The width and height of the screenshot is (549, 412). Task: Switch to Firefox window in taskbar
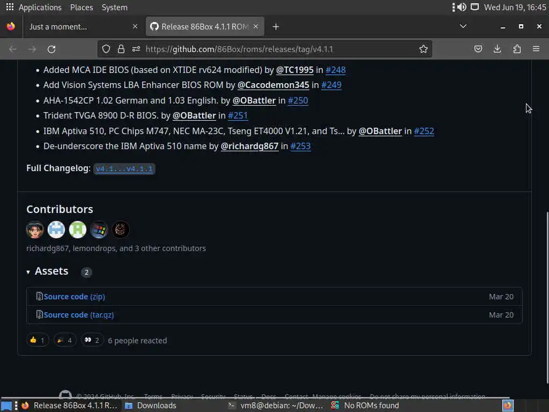pyautogui.click(x=70, y=406)
